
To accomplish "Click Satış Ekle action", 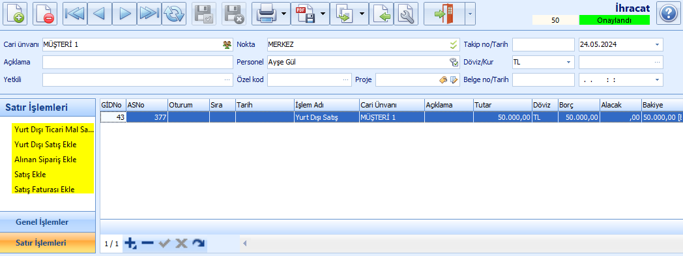I will [30, 175].
